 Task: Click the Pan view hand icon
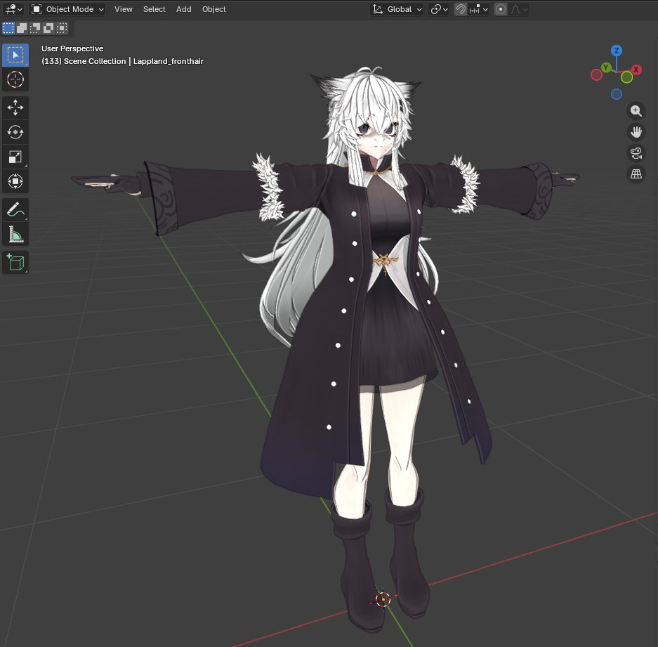pyautogui.click(x=636, y=132)
